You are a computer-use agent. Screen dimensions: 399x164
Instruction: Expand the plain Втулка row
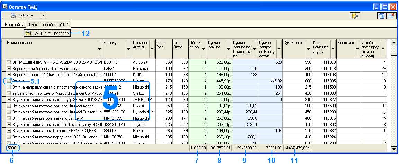(9, 81)
